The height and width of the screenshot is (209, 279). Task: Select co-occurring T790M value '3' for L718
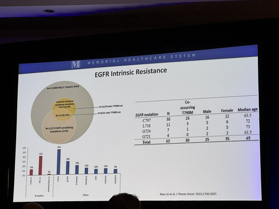click(187, 124)
